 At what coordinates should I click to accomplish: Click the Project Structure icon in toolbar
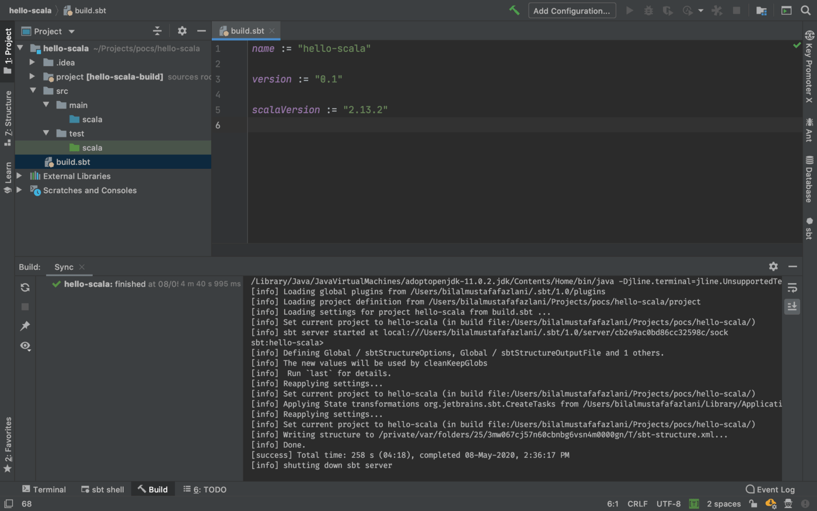(x=762, y=11)
